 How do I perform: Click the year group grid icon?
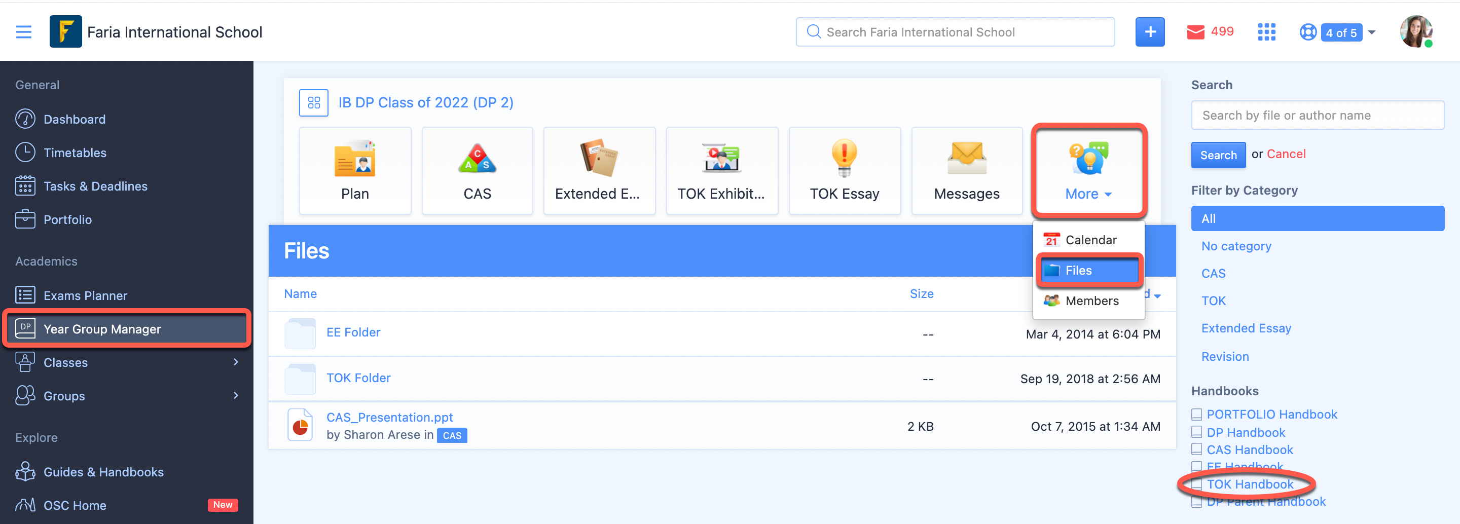tap(313, 102)
